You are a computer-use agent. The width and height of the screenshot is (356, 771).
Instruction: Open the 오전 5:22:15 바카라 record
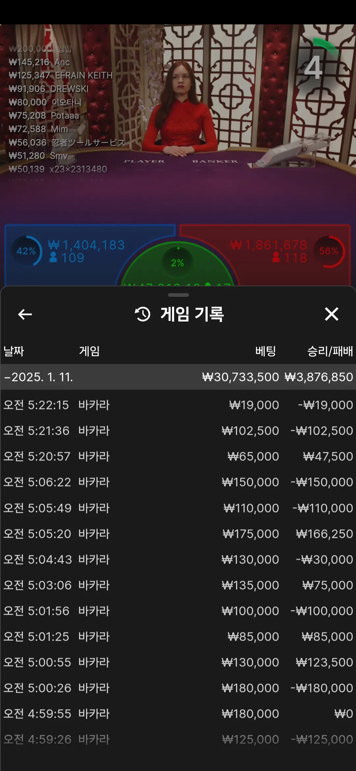tap(178, 405)
